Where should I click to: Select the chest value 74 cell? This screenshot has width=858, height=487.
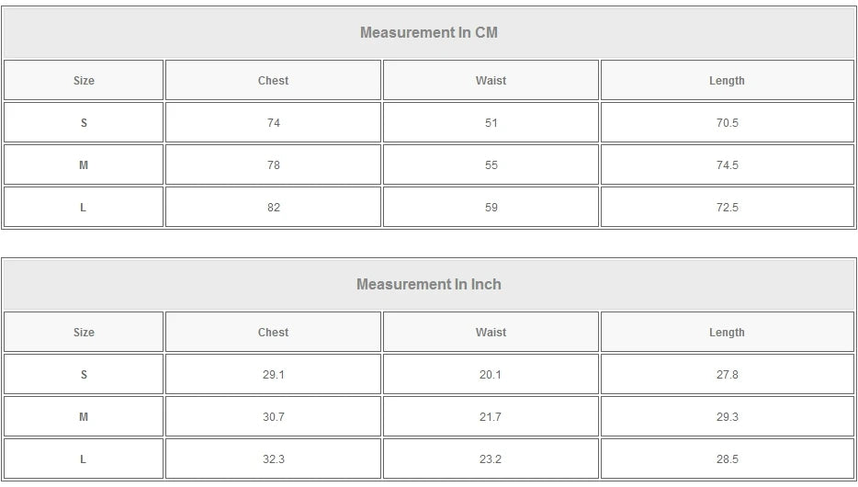(x=273, y=123)
